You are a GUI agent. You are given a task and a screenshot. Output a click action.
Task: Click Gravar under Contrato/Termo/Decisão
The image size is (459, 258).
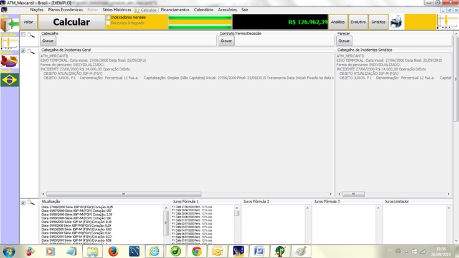[x=227, y=41]
